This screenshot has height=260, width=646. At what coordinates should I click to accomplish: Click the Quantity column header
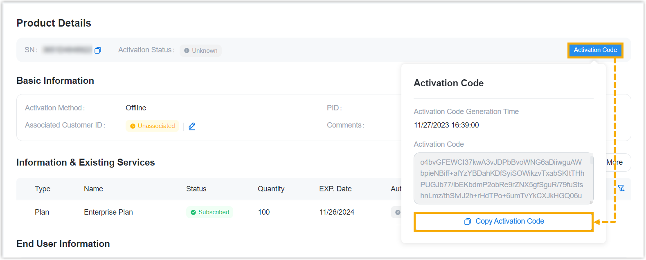tap(271, 189)
